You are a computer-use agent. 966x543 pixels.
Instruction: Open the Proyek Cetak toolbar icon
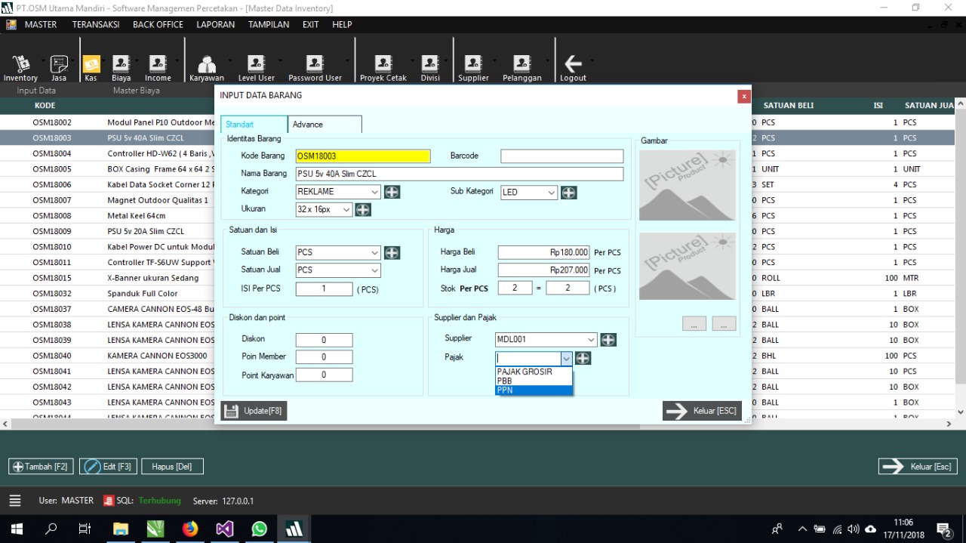point(383,68)
